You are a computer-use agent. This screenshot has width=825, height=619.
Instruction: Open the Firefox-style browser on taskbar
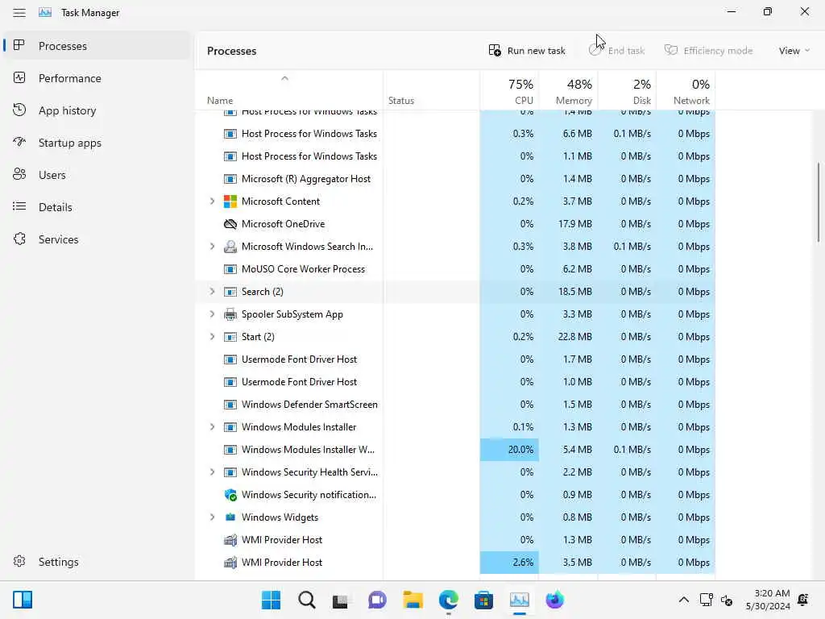554,600
